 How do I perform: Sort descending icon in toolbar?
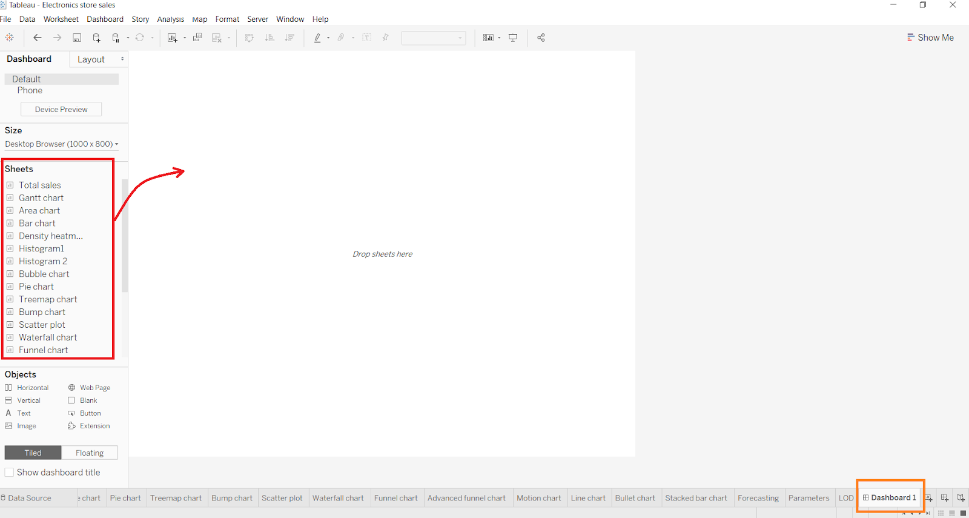(x=289, y=38)
